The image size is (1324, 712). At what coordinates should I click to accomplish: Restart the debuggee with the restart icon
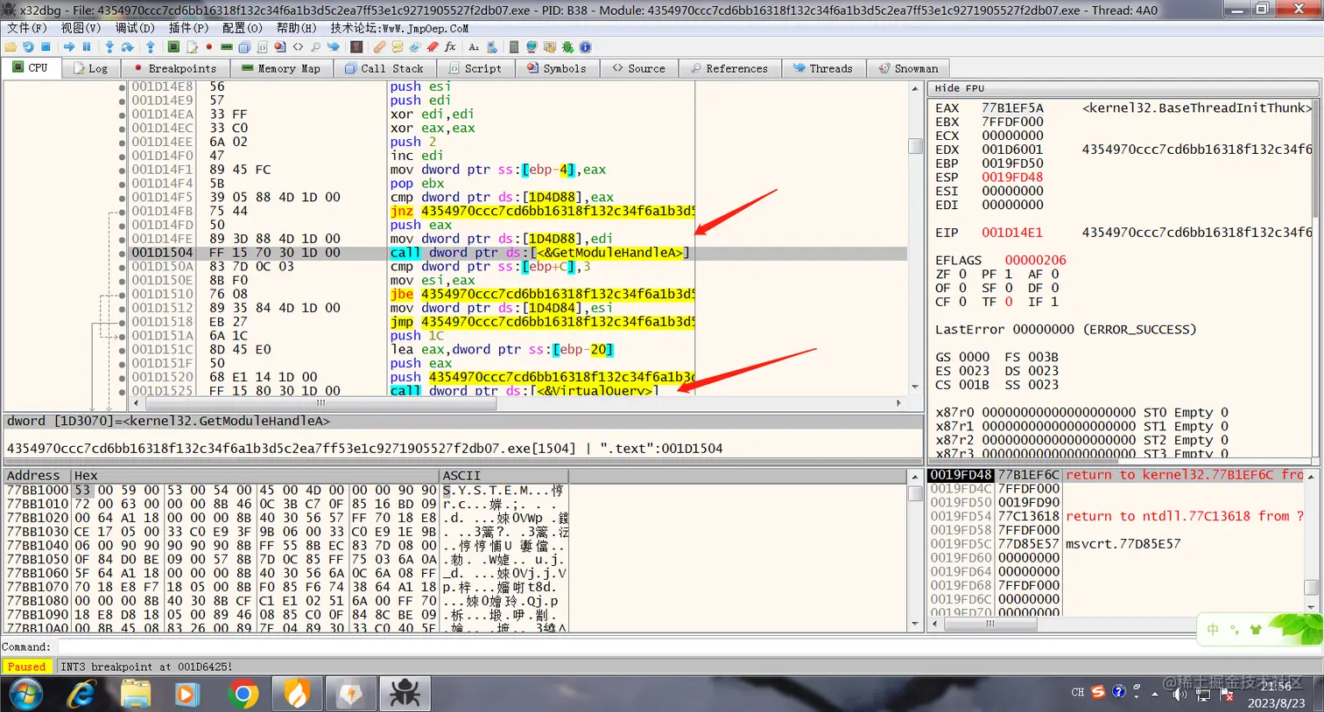click(28, 47)
